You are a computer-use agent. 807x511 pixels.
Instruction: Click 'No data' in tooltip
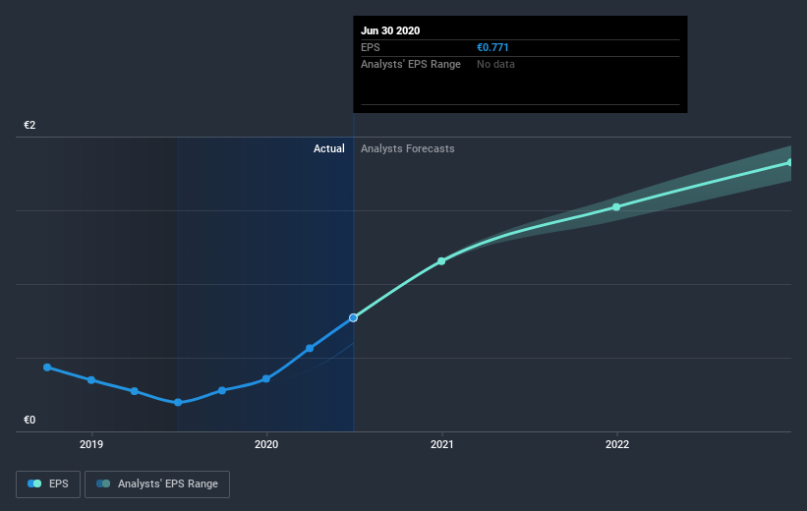pos(495,64)
